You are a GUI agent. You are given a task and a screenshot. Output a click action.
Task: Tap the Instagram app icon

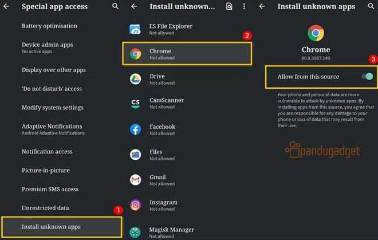[x=136, y=205]
